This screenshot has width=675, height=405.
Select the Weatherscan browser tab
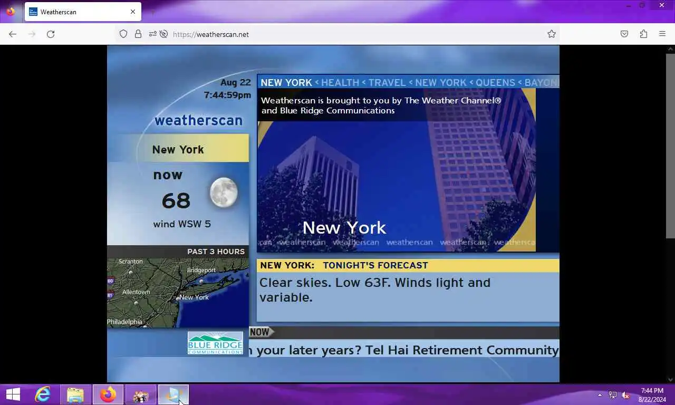tap(83, 12)
